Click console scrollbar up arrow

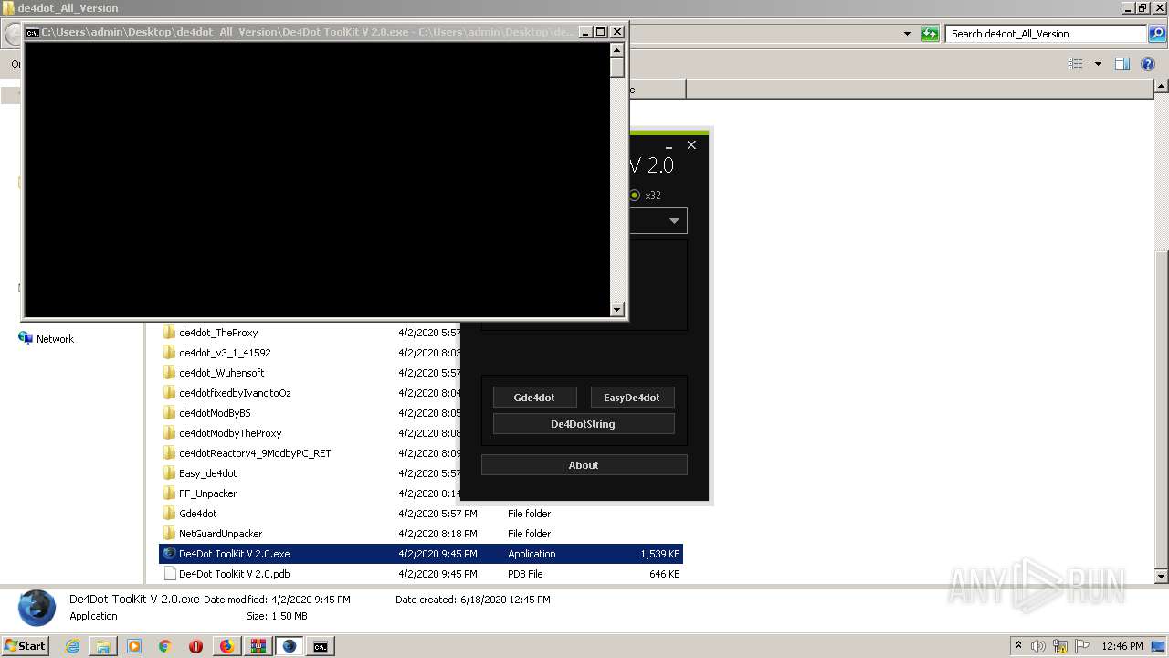(617, 50)
